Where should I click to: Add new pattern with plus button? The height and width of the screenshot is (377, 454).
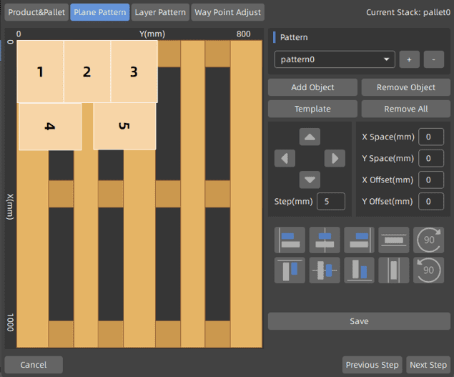[409, 59]
